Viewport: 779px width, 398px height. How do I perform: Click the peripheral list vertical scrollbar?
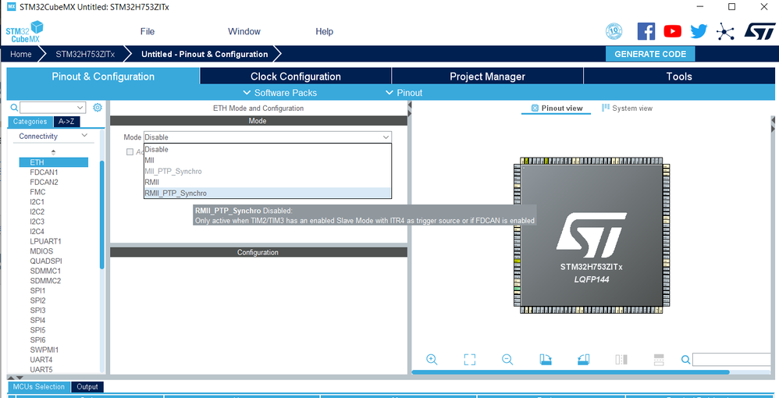(102, 215)
